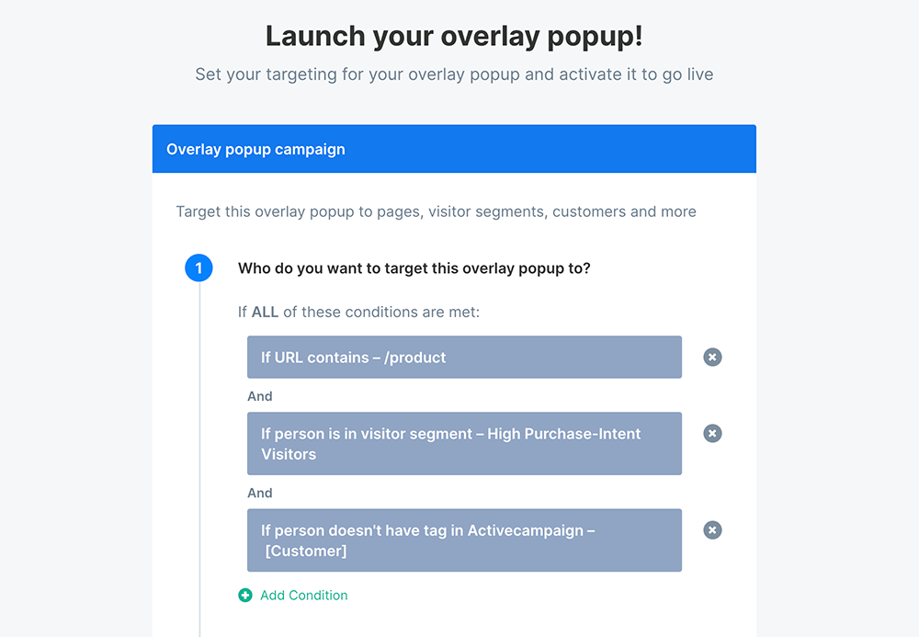Select the step 1 circle badge

199,267
